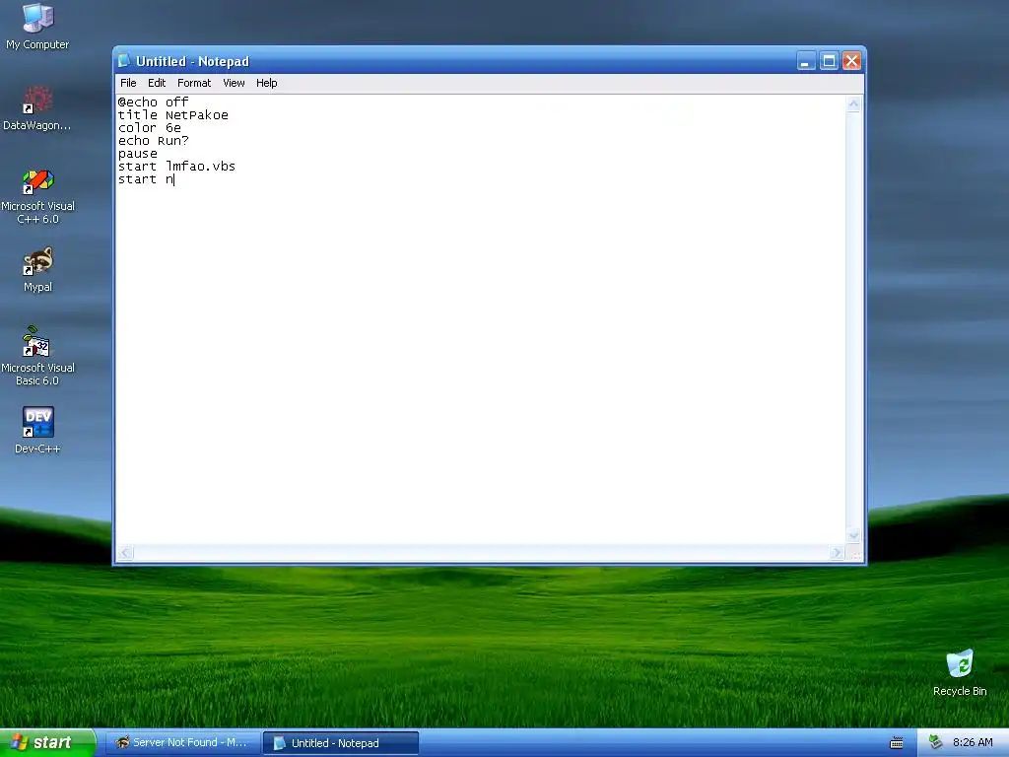Screen dimensions: 1009x757
Task: Click the 8:26 AM taskbar clock
Action: (973, 742)
